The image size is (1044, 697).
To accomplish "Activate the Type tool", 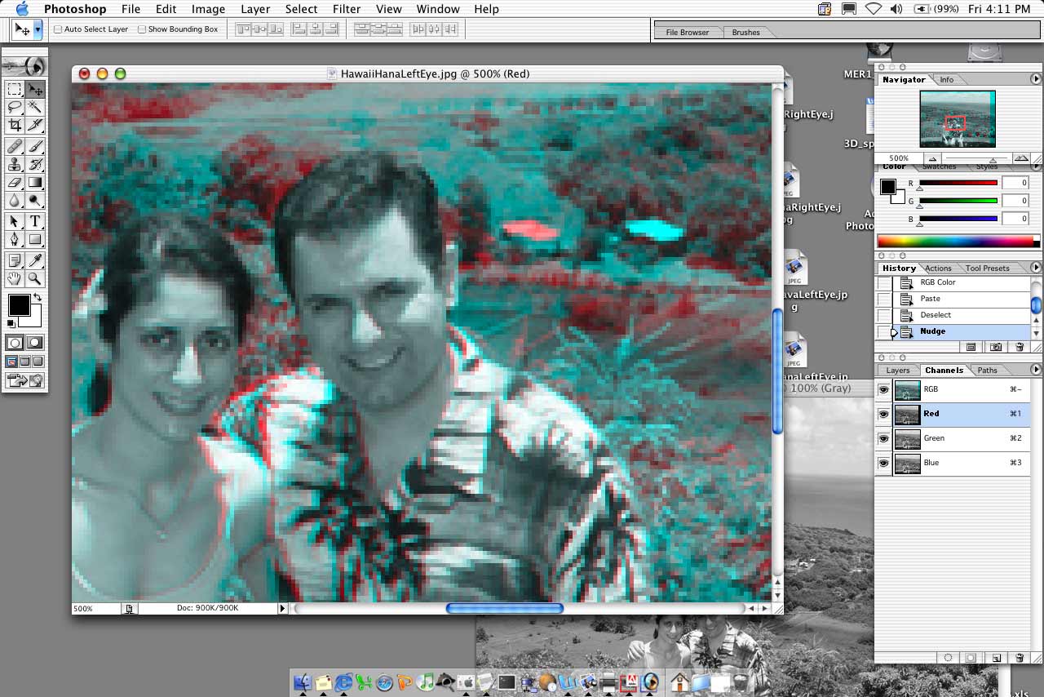I will click(35, 221).
